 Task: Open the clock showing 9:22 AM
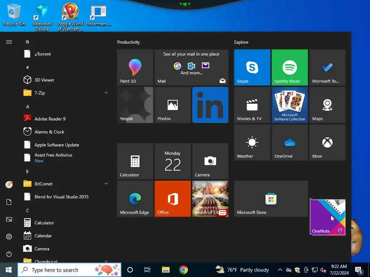pyautogui.click(x=339, y=270)
